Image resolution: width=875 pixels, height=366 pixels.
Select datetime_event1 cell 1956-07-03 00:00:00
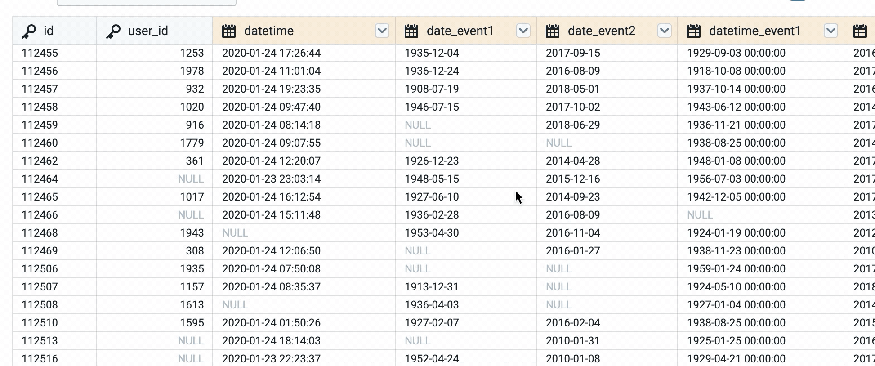pos(761,179)
